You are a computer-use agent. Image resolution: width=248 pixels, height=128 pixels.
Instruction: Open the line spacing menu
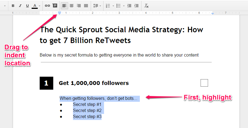(95, 6)
